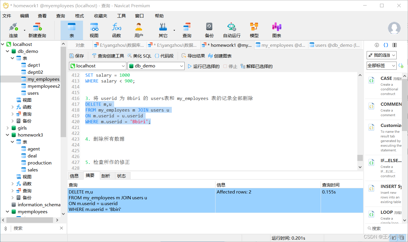Screen dimensions: 408x242
Task: Open the 我的连接 dropdown
Action: pyautogui.click(x=381, y=55)
